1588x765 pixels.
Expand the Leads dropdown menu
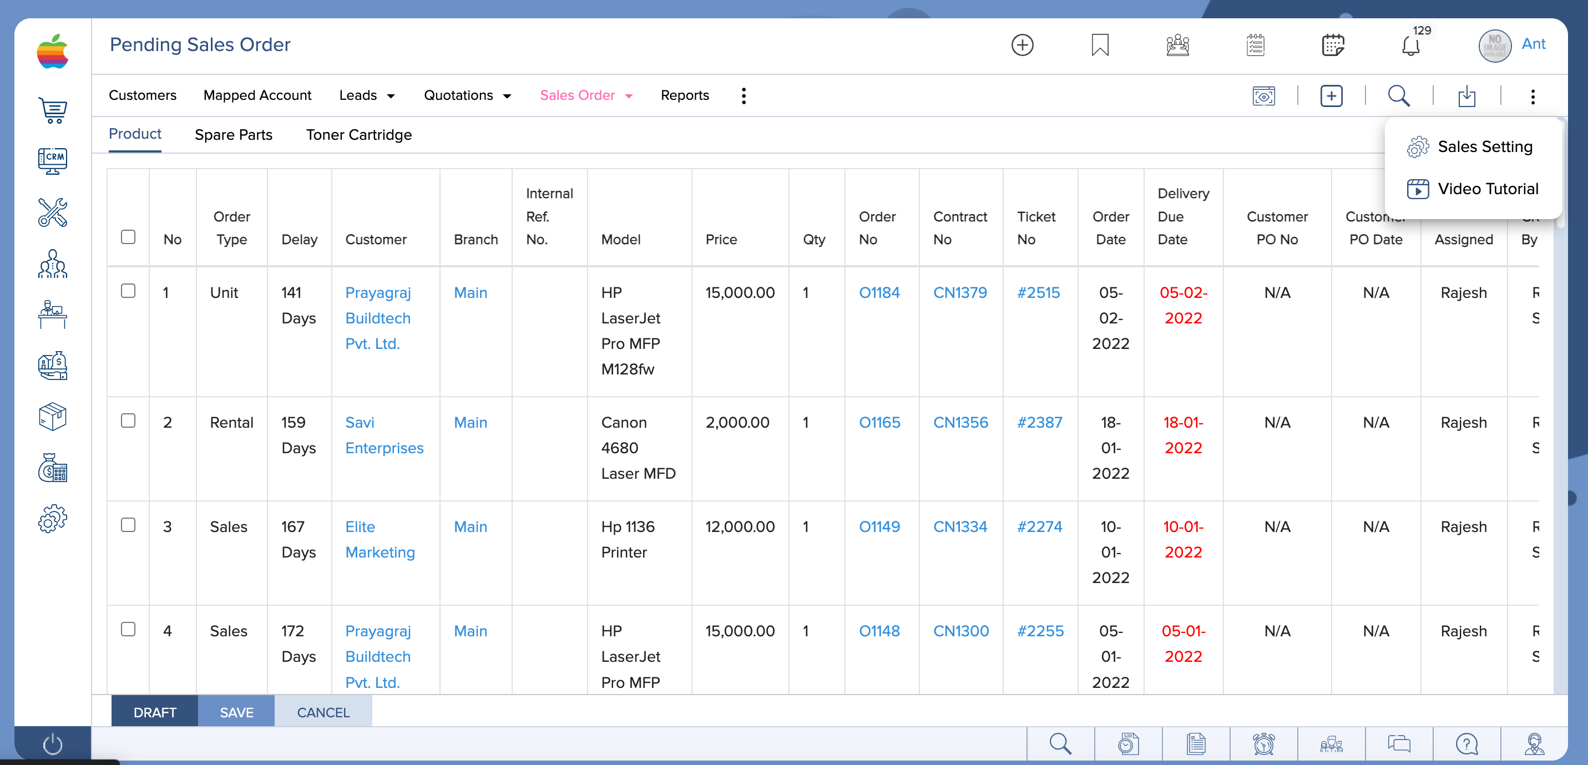tap(367, 95)
